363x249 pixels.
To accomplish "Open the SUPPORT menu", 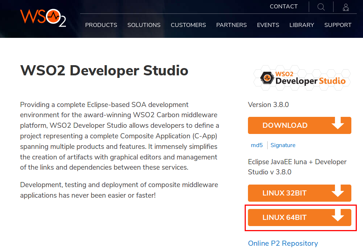I will point(338,25).
